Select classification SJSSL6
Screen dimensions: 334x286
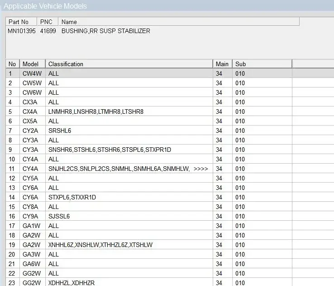(x=59, y=216)
